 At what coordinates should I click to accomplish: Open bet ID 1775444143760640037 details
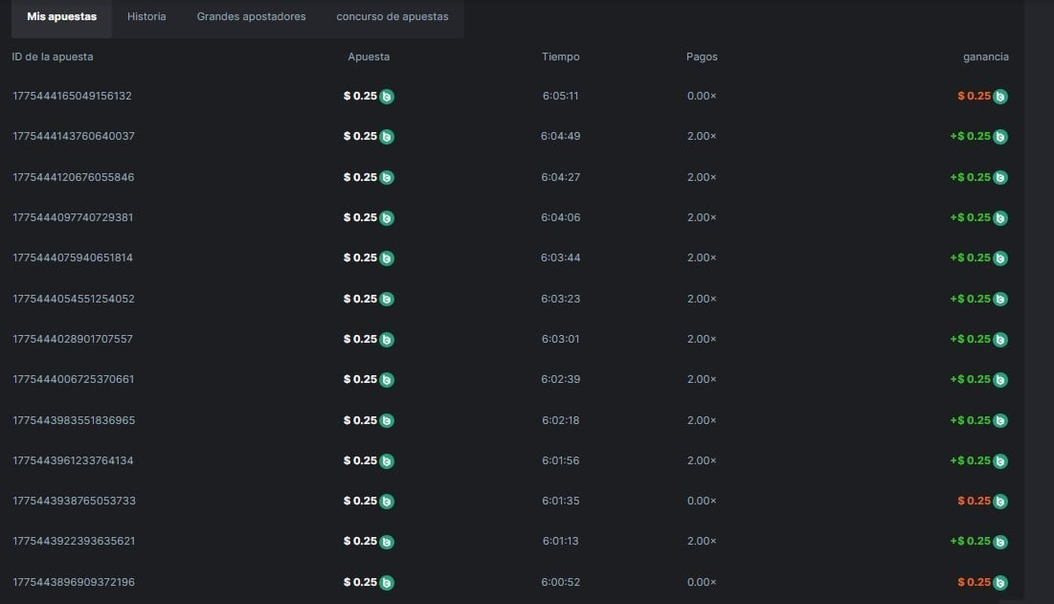click(74, 136)
